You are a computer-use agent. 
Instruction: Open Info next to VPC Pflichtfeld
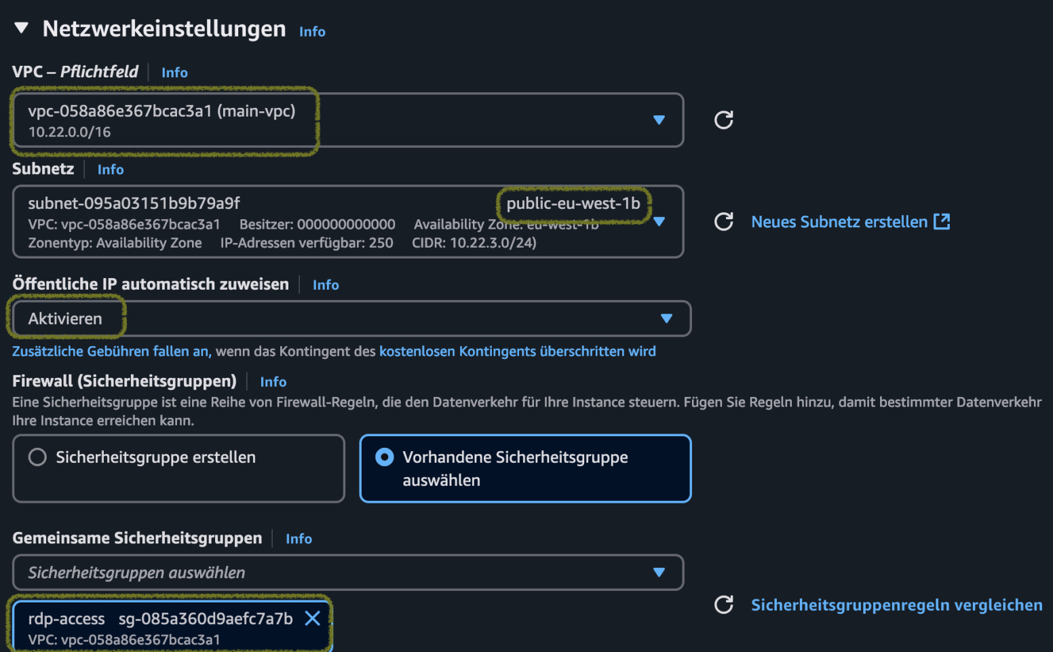point(174,73)
